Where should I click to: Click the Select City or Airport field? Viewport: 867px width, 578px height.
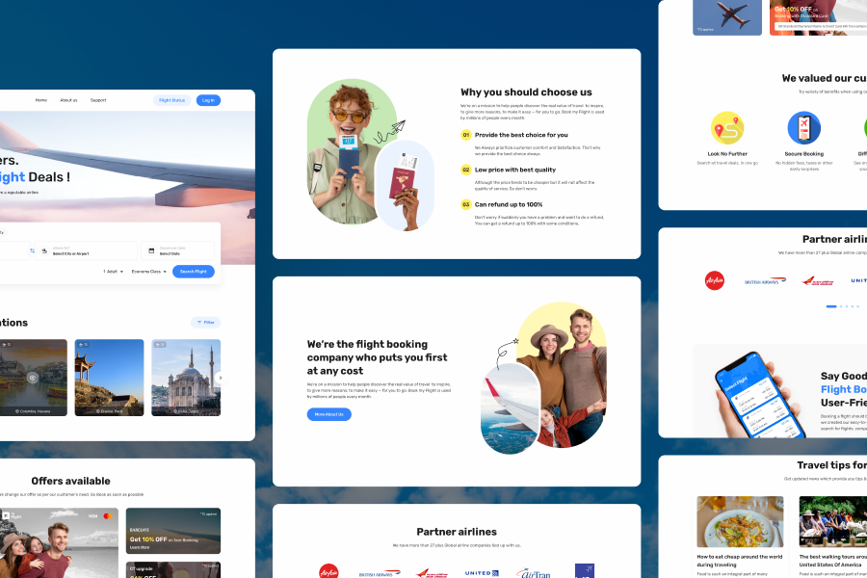pyautogui.click(x=86, y=250)
